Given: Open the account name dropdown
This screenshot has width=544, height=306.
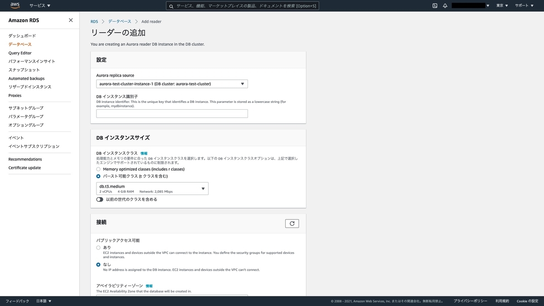Looking at the screenshot, I should 471,5.
